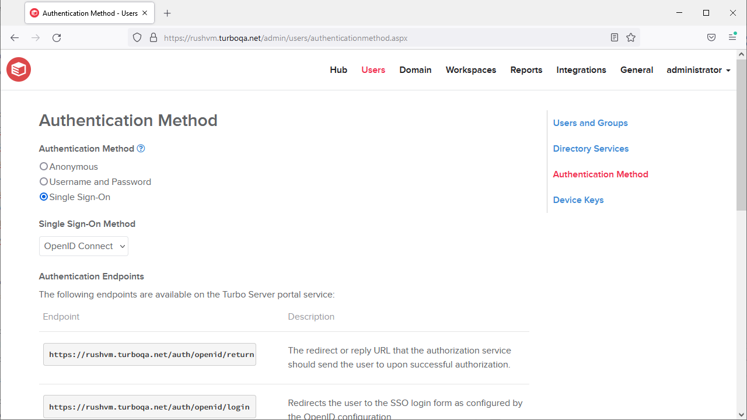
Task: Select Username and Password authentication
Action: pos(44,181)
